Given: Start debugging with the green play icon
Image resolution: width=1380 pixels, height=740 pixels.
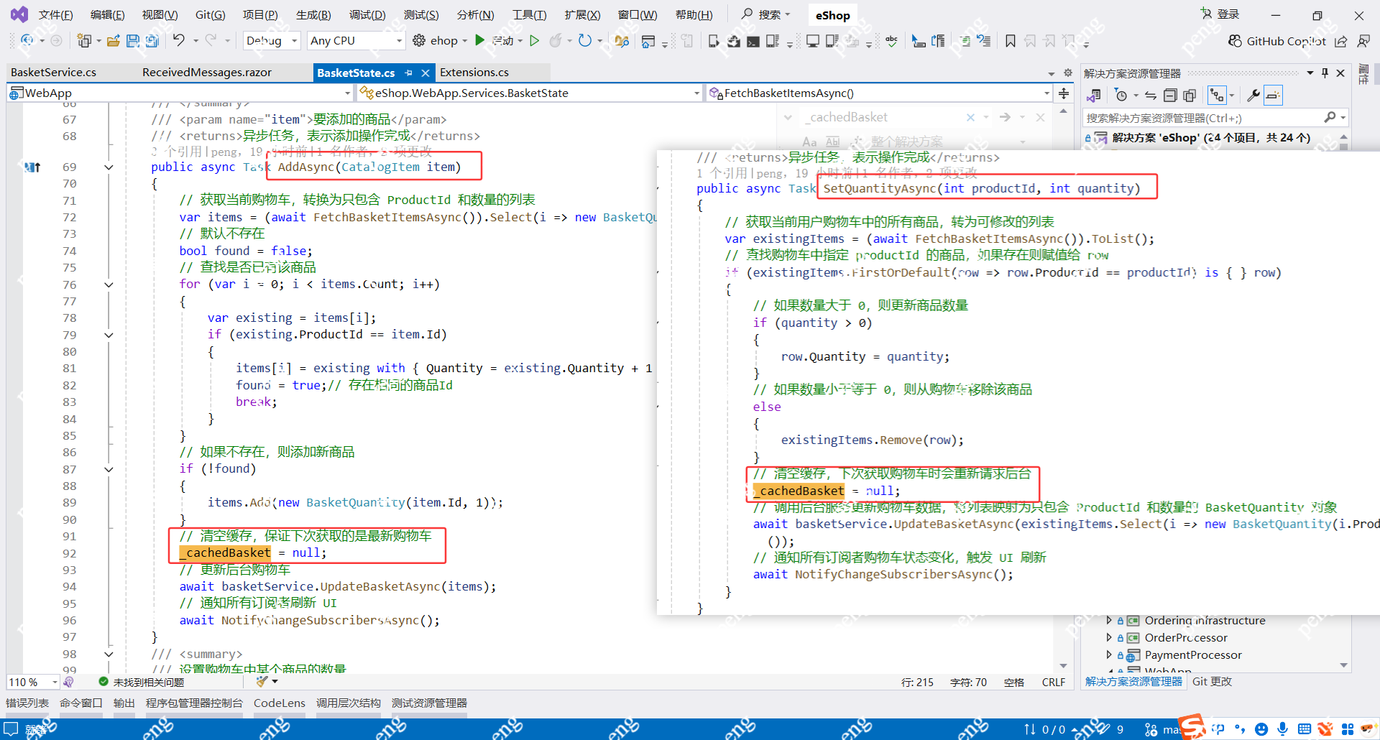Looking at the screenshot, I should click(x=480, y=41).
